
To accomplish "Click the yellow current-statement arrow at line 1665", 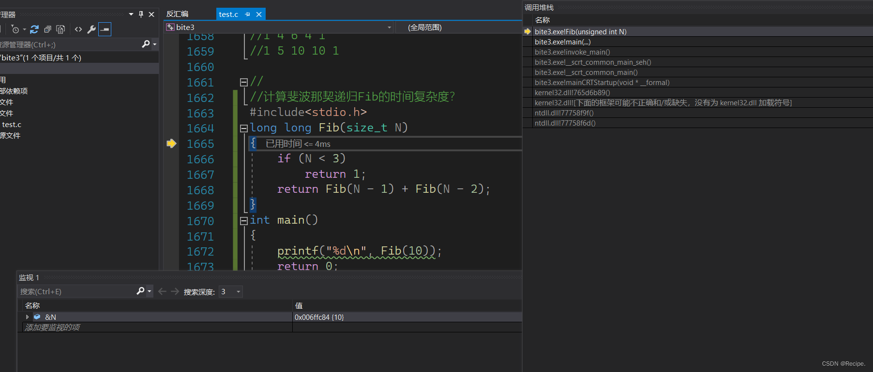I will click(171, 143).
